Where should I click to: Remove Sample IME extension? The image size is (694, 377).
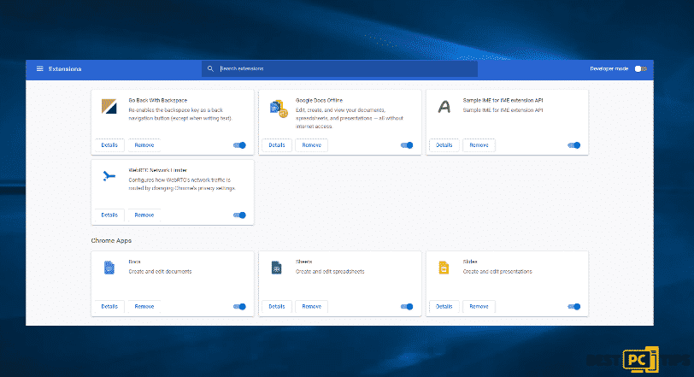[x=479, y=145]
